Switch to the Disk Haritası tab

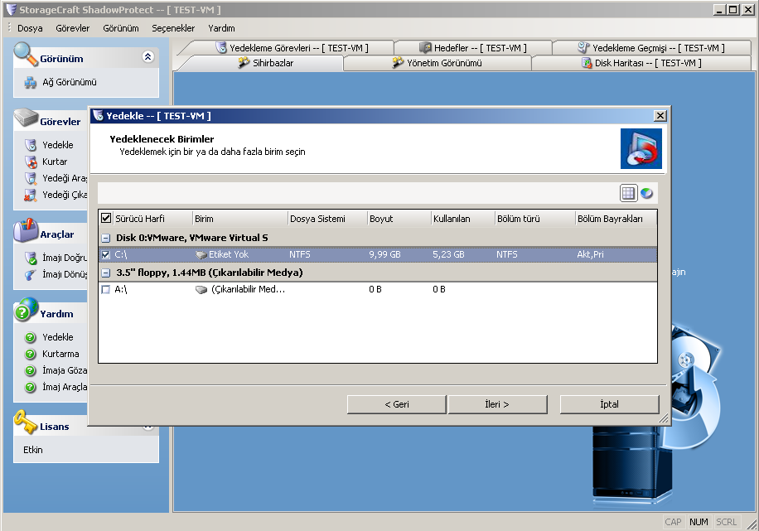click(641, 63)
